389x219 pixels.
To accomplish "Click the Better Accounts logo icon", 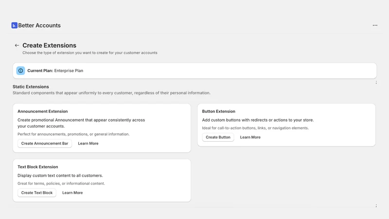I will pyautogui.click(x=15, y=25).
